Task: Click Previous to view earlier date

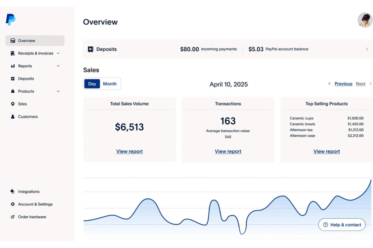Action: (343, 84)
